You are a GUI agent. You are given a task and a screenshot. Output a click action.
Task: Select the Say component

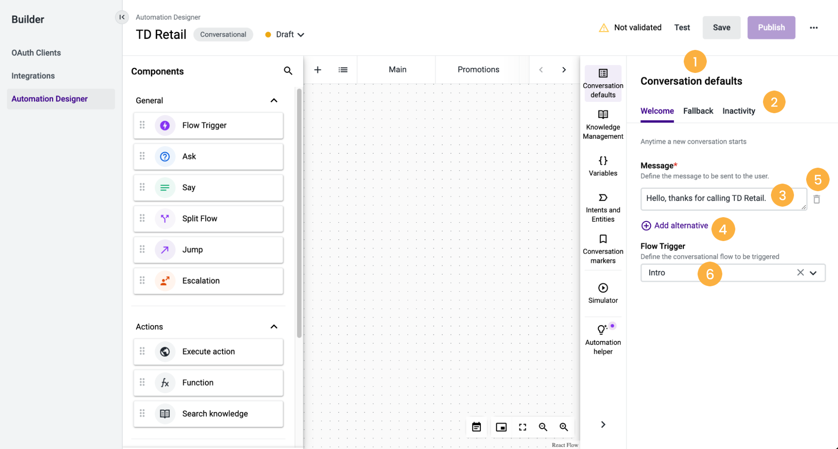point(208,187)
